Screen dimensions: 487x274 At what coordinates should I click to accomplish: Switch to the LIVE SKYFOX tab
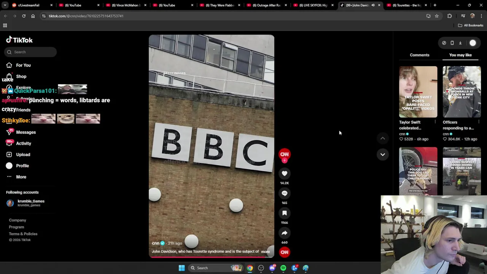point(313,5)
